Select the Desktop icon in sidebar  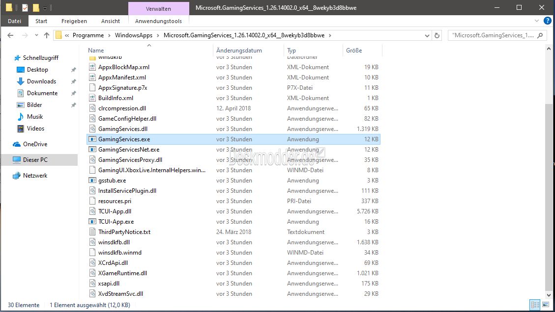21,70
